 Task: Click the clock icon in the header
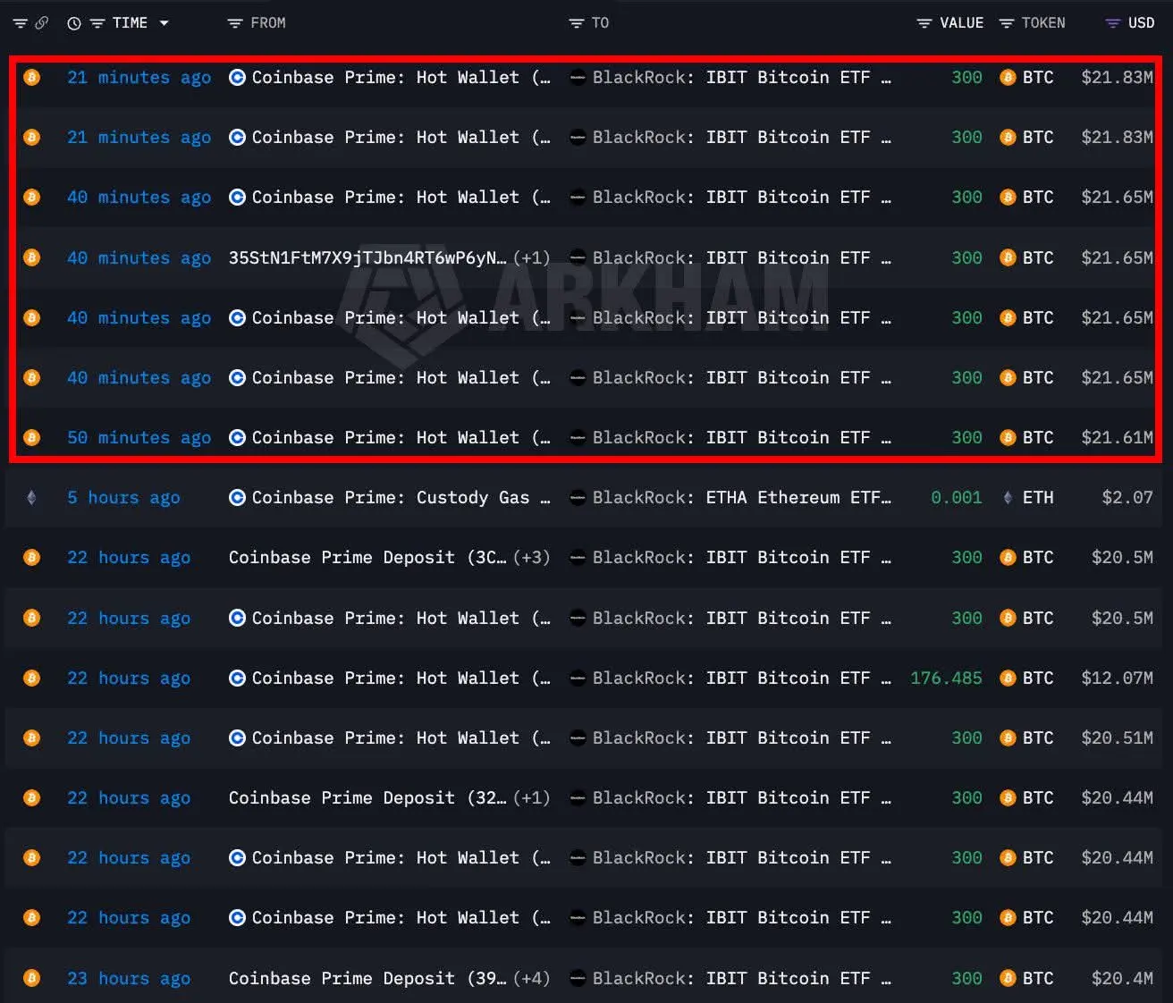74,23
